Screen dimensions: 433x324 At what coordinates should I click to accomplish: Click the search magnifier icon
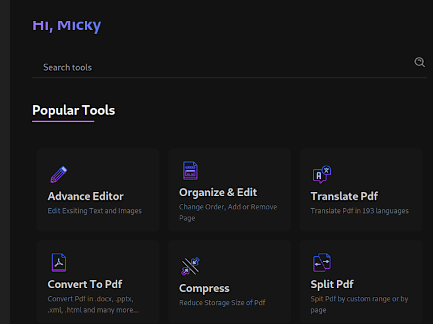420,62
